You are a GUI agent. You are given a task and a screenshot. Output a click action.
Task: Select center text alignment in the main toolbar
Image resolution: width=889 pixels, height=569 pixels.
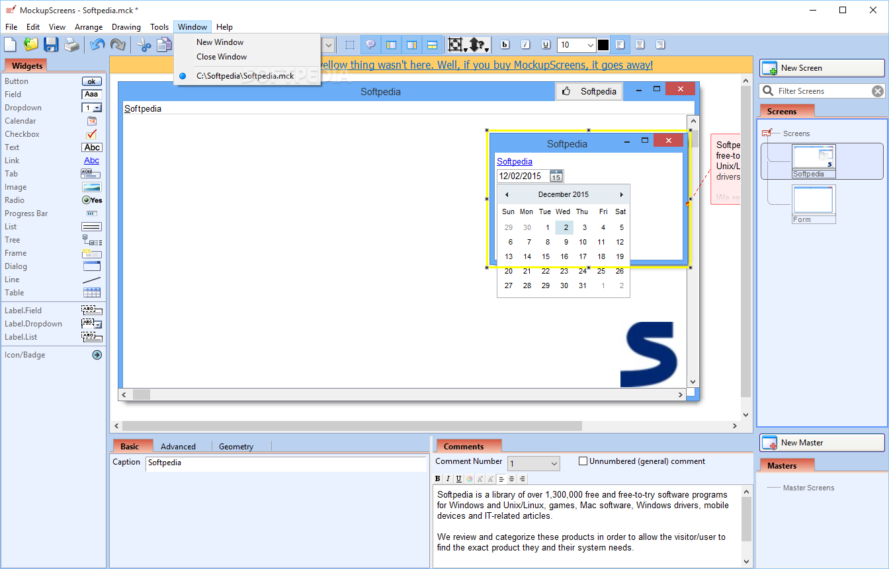point(640,45)
